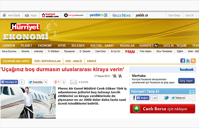The image size is (199, 128).
Task: Click the EKONOMİ section header logo
Action: point(26,36)
